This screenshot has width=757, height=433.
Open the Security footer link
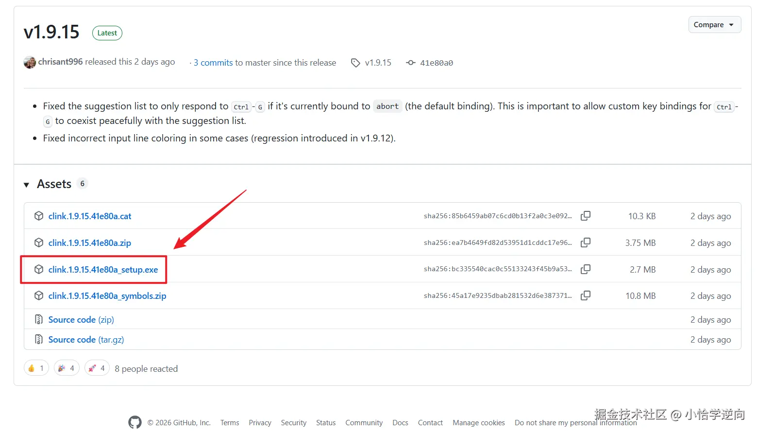tap(294, 423)
